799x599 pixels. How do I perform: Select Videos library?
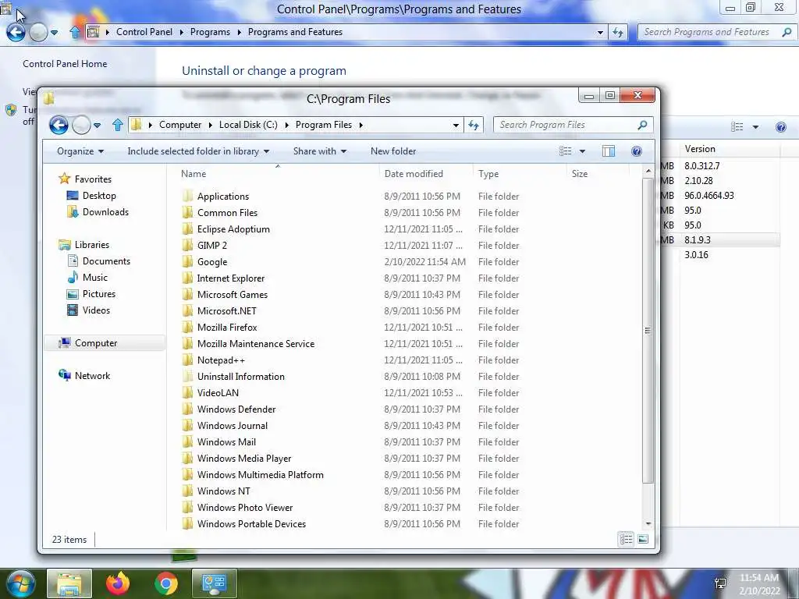pos(96,310)
